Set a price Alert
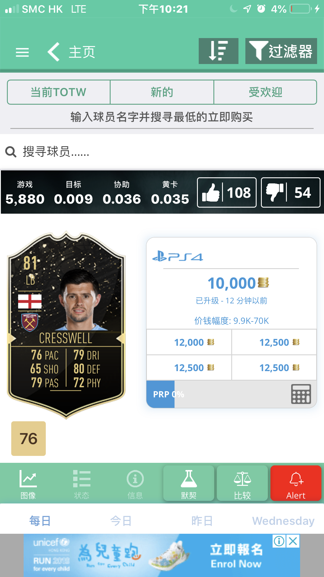The width and height of the screenshot is (324, 577). (x=296, y=483)
